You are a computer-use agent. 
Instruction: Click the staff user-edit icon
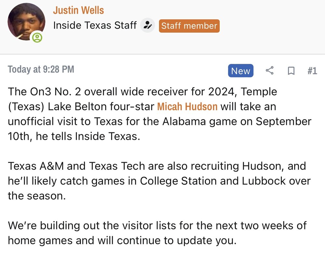click(148, 25)
